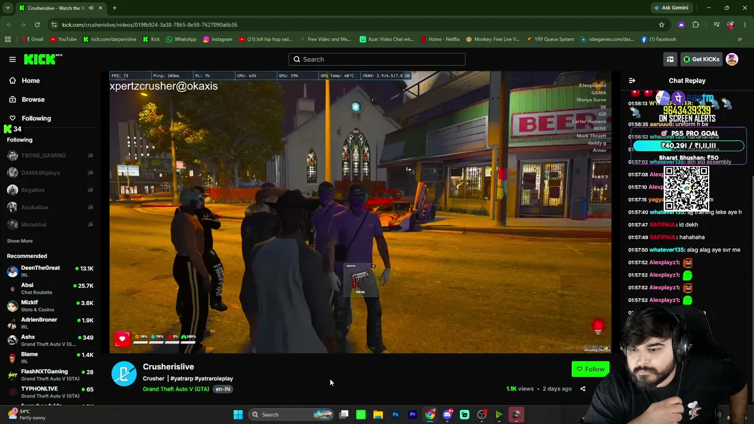Image resolution: width=754 pixels, height=424 pixels.
Task: Open a new Chrome tab
Action: tap(114, 8)
